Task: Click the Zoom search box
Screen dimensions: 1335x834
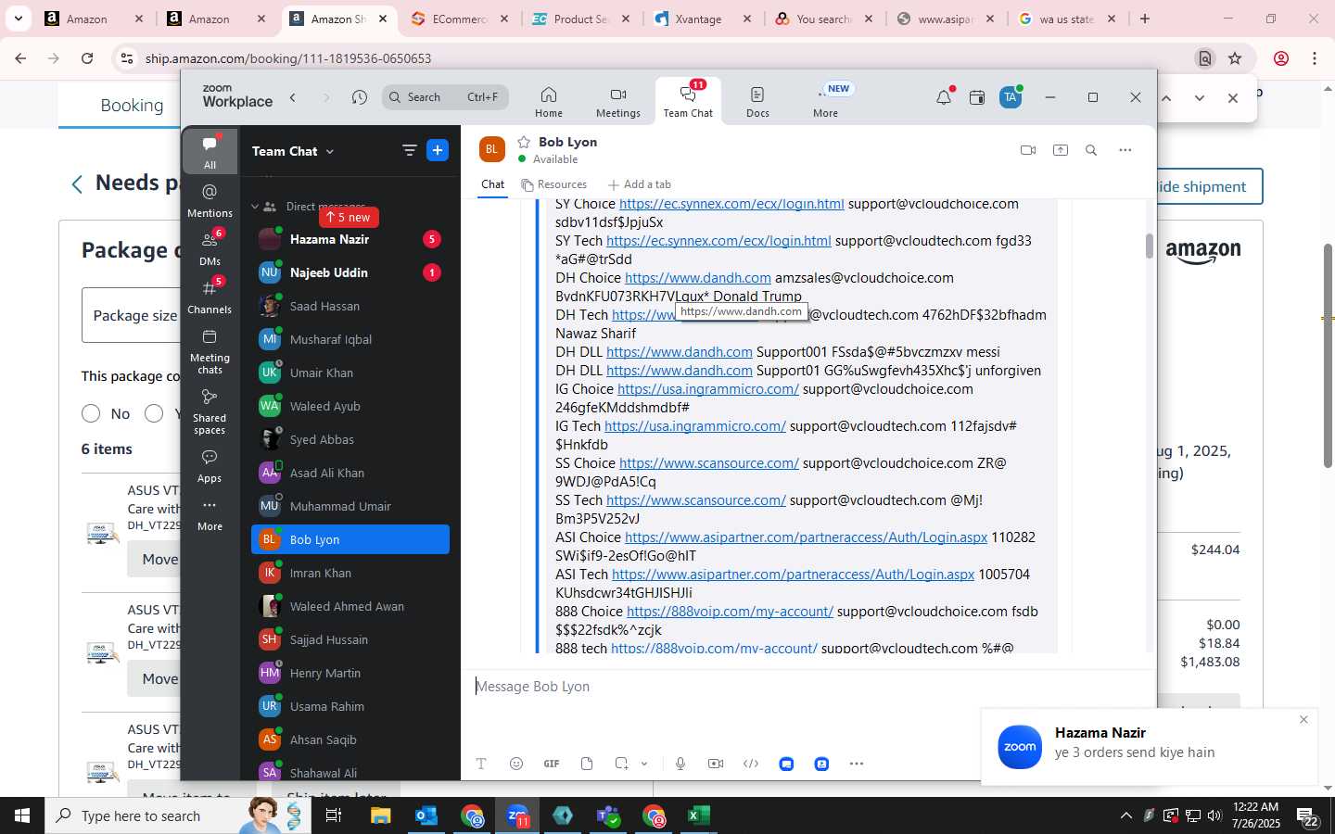Action: pos(445,96)
